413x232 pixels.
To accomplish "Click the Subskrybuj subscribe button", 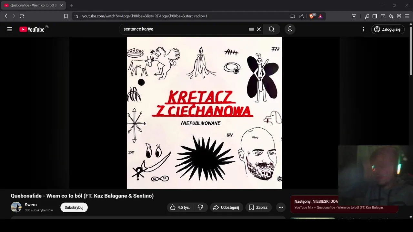I will pyautogui.click(x=74, y=208).
